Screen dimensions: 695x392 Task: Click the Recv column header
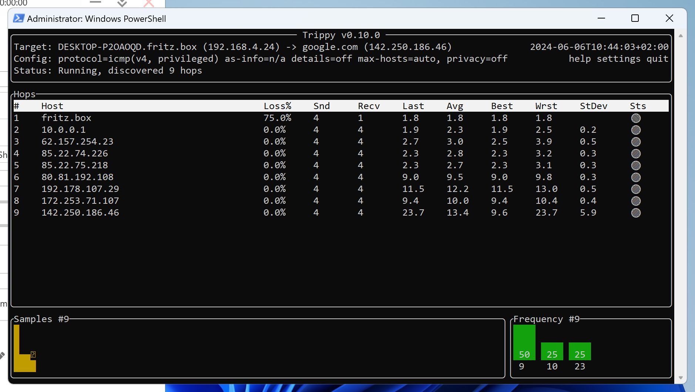[x=369, y=106]
